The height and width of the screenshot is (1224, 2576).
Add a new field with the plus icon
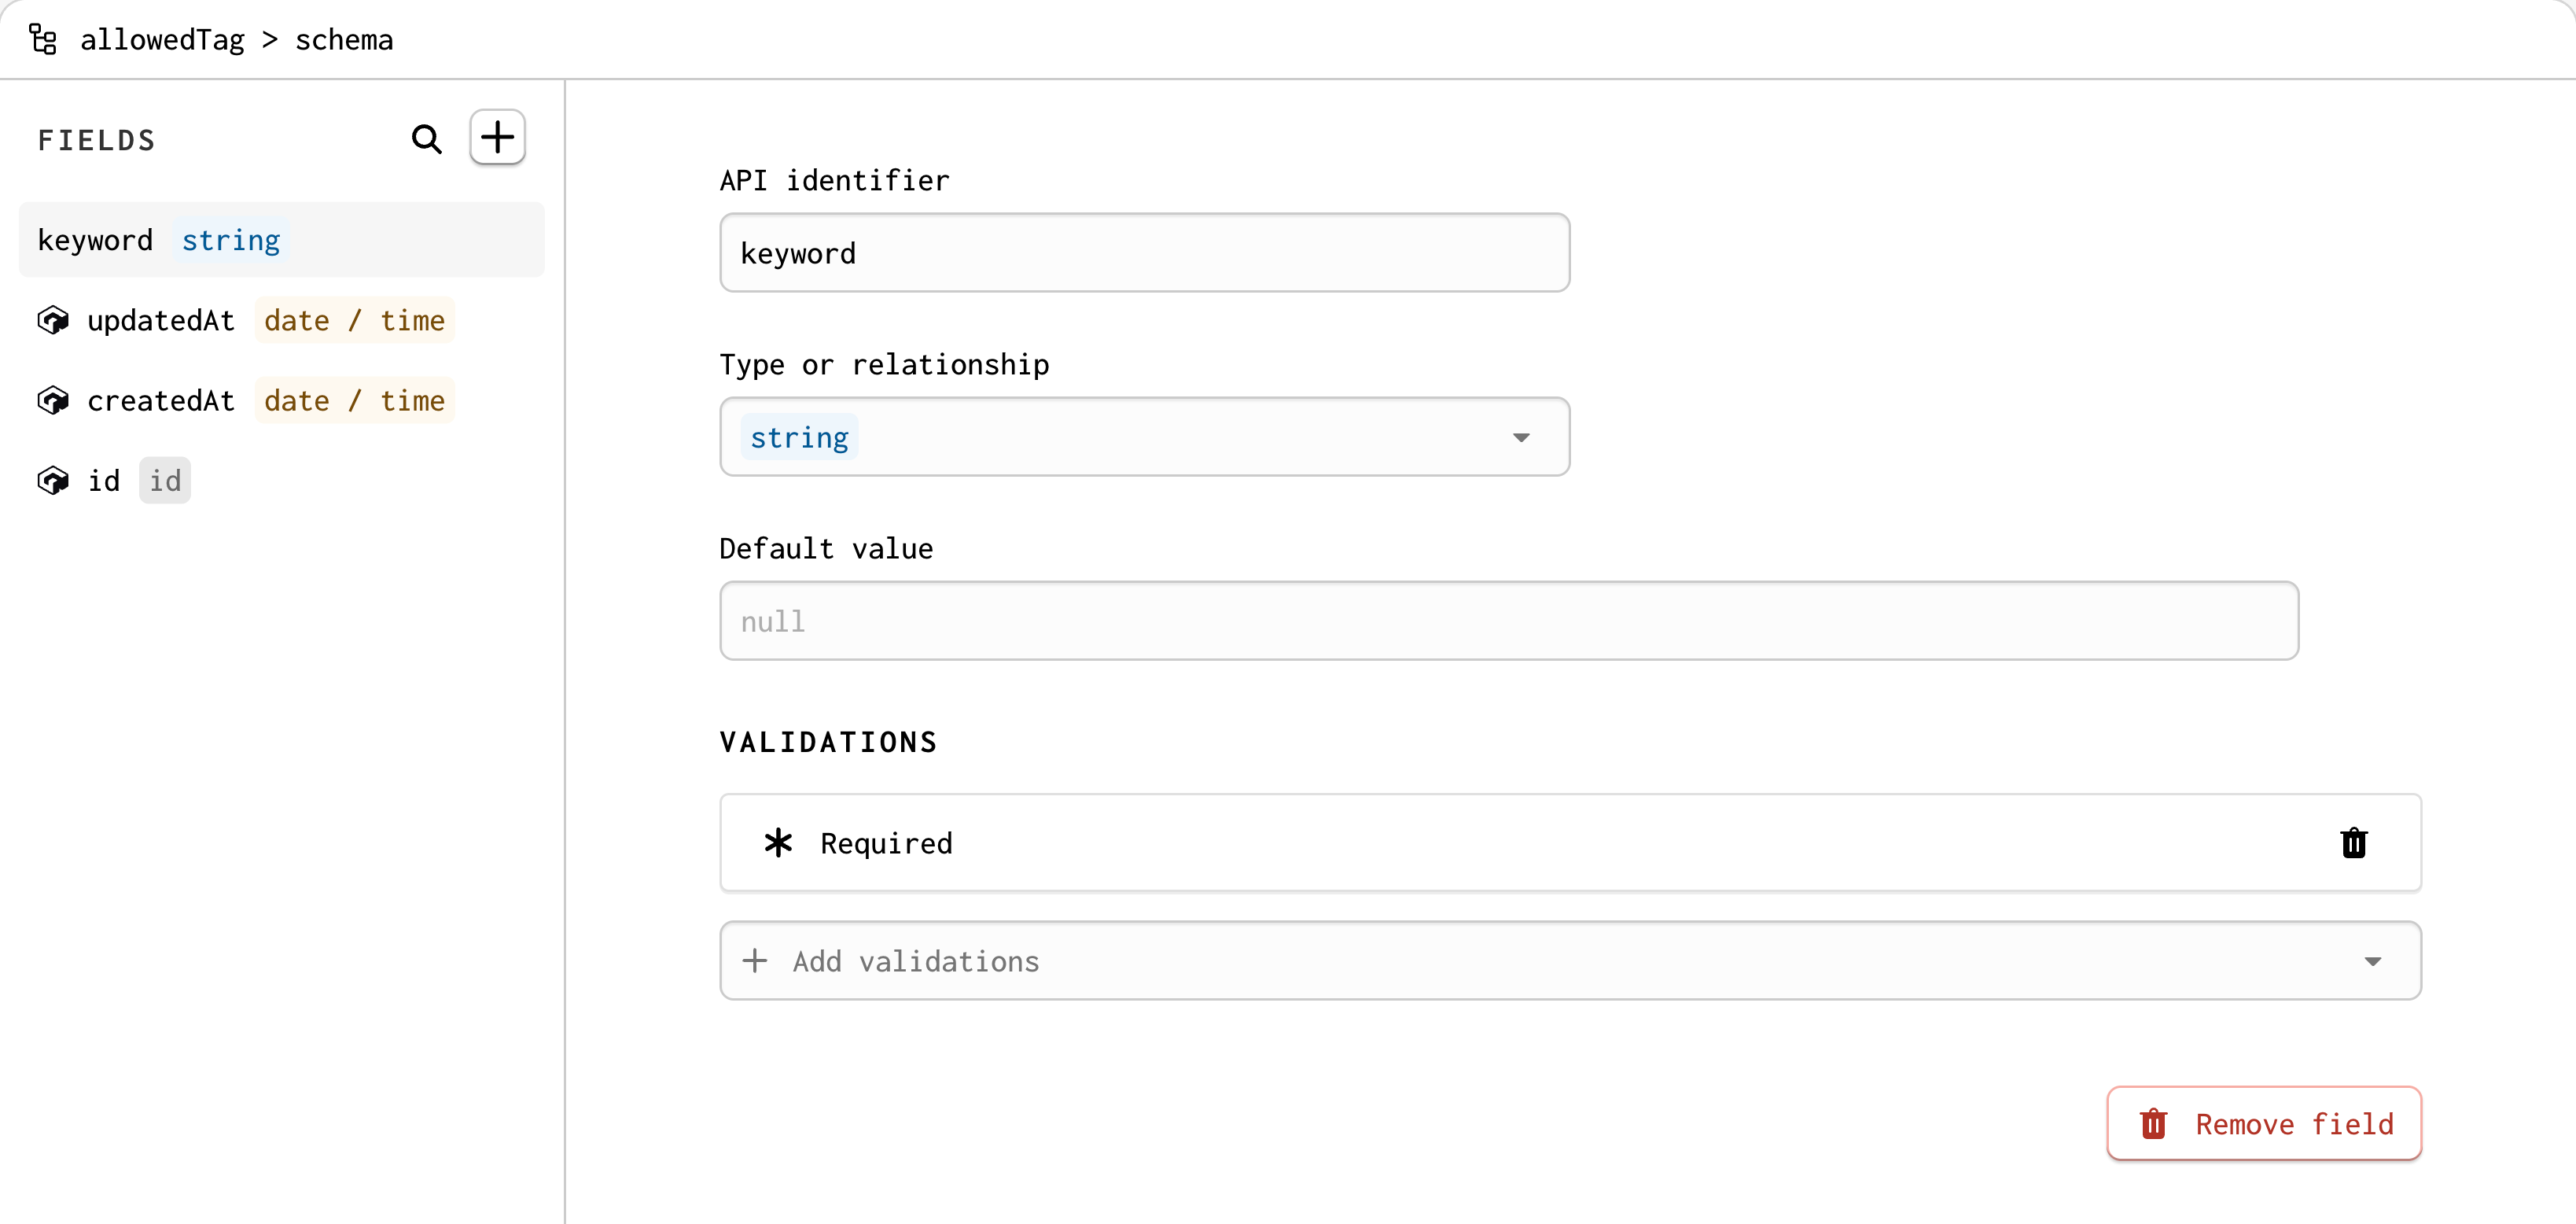tap(497, 136)
